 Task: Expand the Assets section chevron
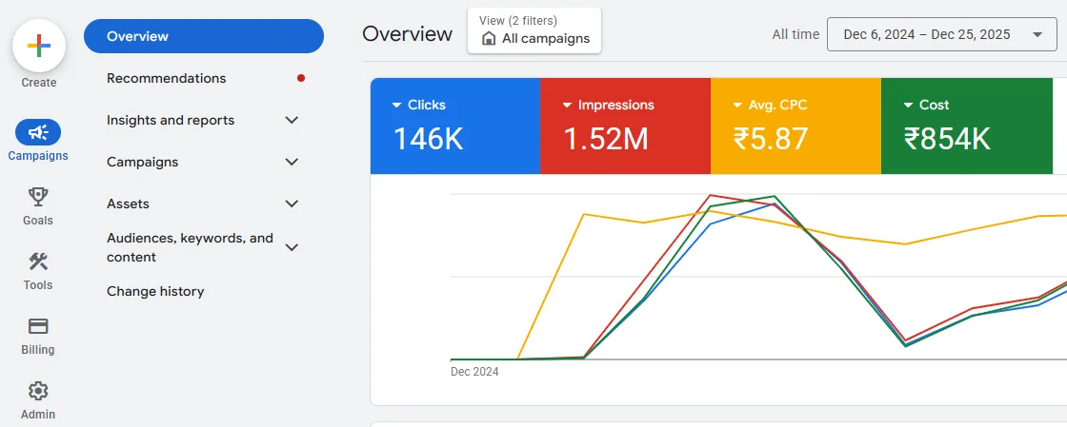tap(292, 204)
